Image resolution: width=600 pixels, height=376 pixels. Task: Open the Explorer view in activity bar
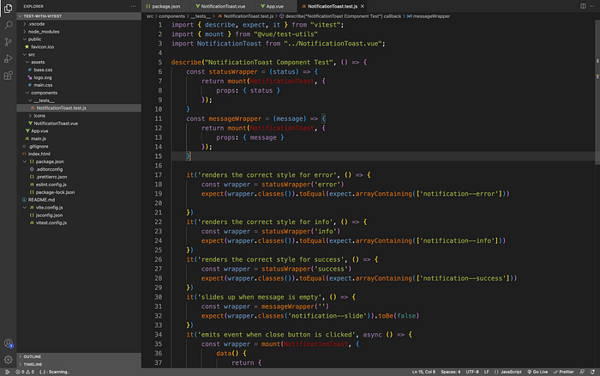tap(8, 8)
